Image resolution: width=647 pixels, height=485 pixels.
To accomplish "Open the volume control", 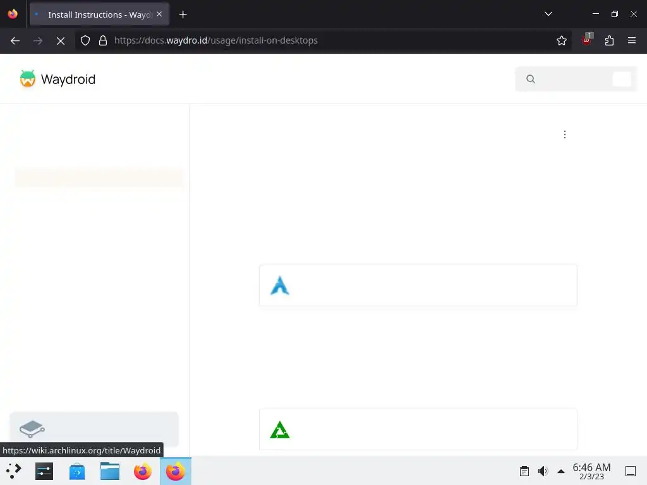I will tap(543, 471).
